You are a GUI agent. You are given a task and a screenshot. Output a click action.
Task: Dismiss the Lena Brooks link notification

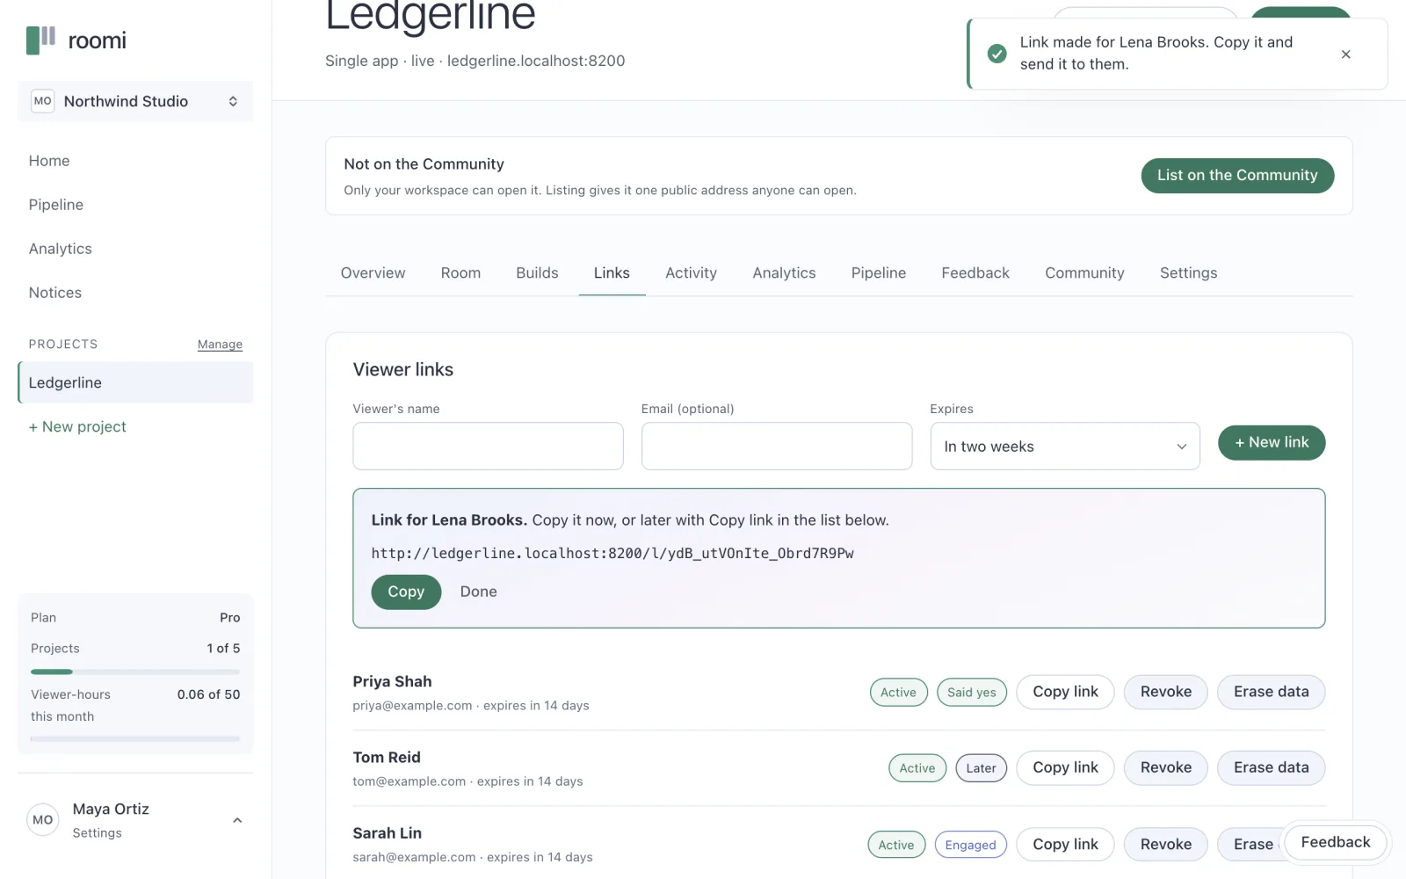pyautogui.click(x=1345, y=54)
